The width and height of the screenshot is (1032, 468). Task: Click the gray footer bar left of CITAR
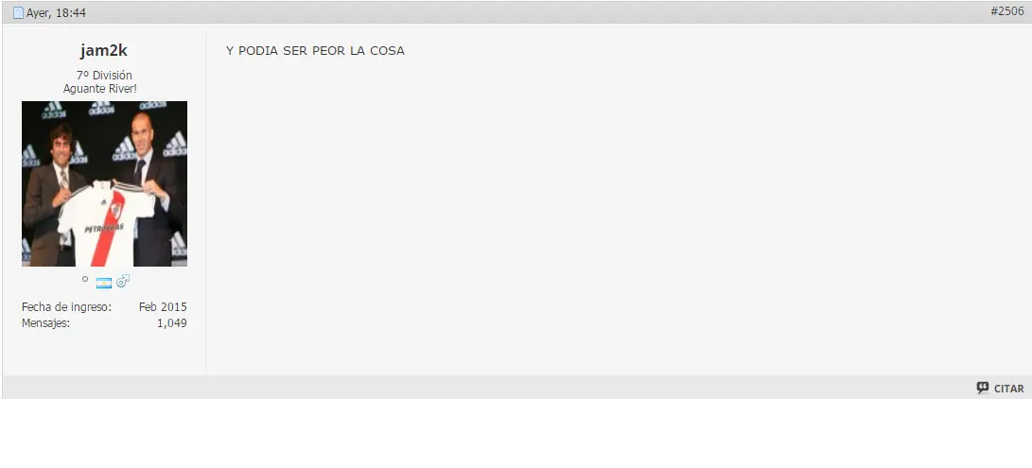pos(487,387)
